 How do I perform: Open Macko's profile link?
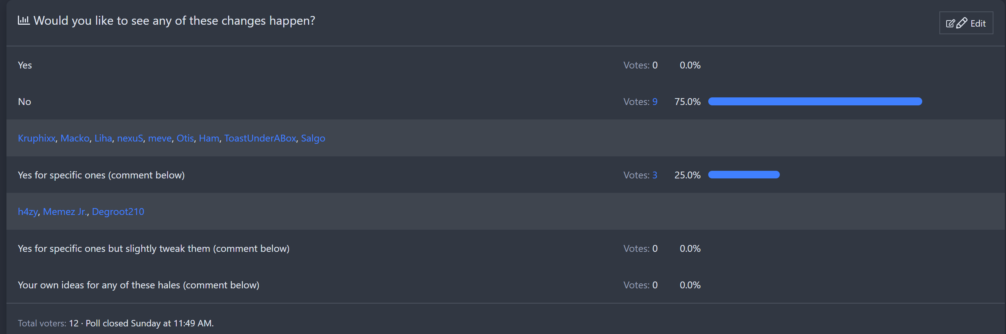[75, 138]
